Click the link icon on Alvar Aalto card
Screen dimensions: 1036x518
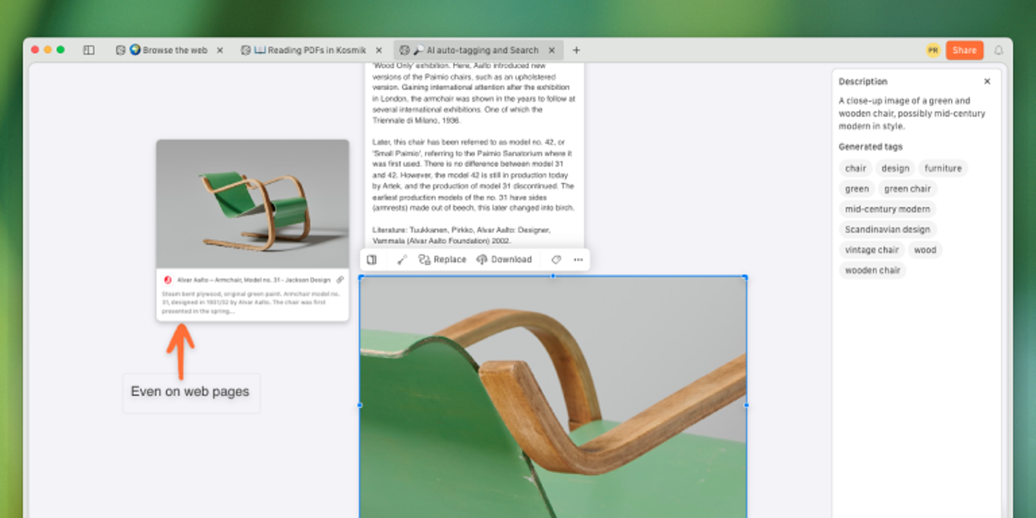click(x=340, y=280)
